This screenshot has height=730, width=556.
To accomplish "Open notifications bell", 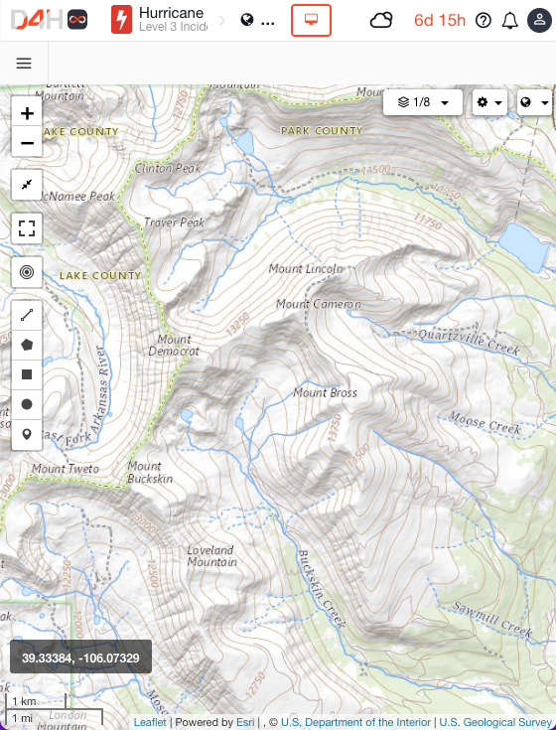I will [x=510, y=20].
